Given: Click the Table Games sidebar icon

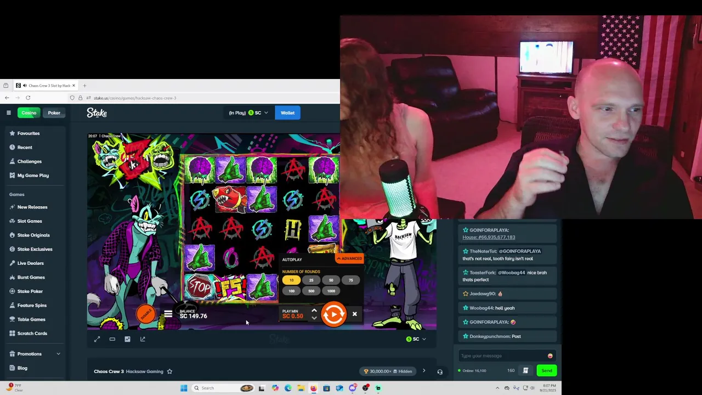Looking at the screenshot, I should click(12, 319).
